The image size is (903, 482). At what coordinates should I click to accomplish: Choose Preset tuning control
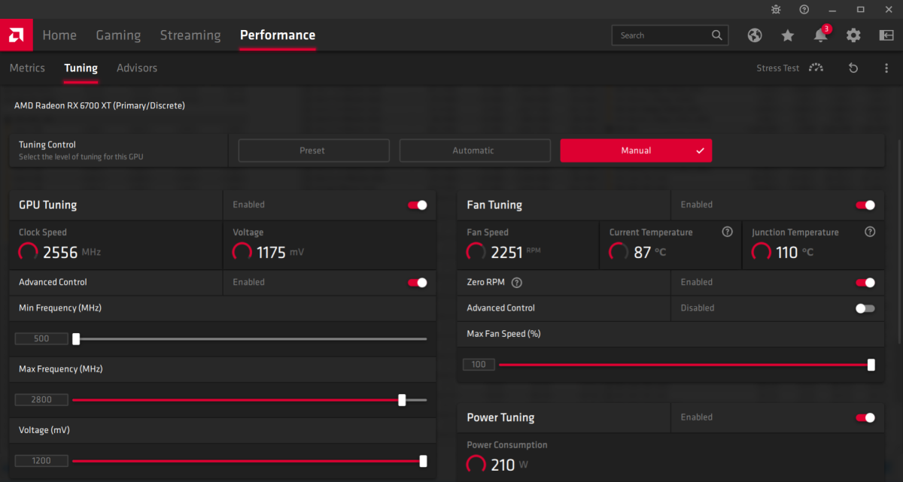[x=314, y=150]
